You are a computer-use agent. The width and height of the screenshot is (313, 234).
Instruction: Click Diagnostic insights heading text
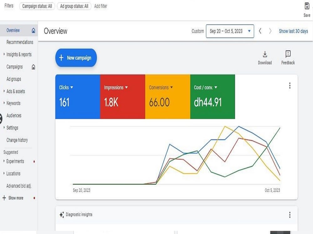coord(79,215)
